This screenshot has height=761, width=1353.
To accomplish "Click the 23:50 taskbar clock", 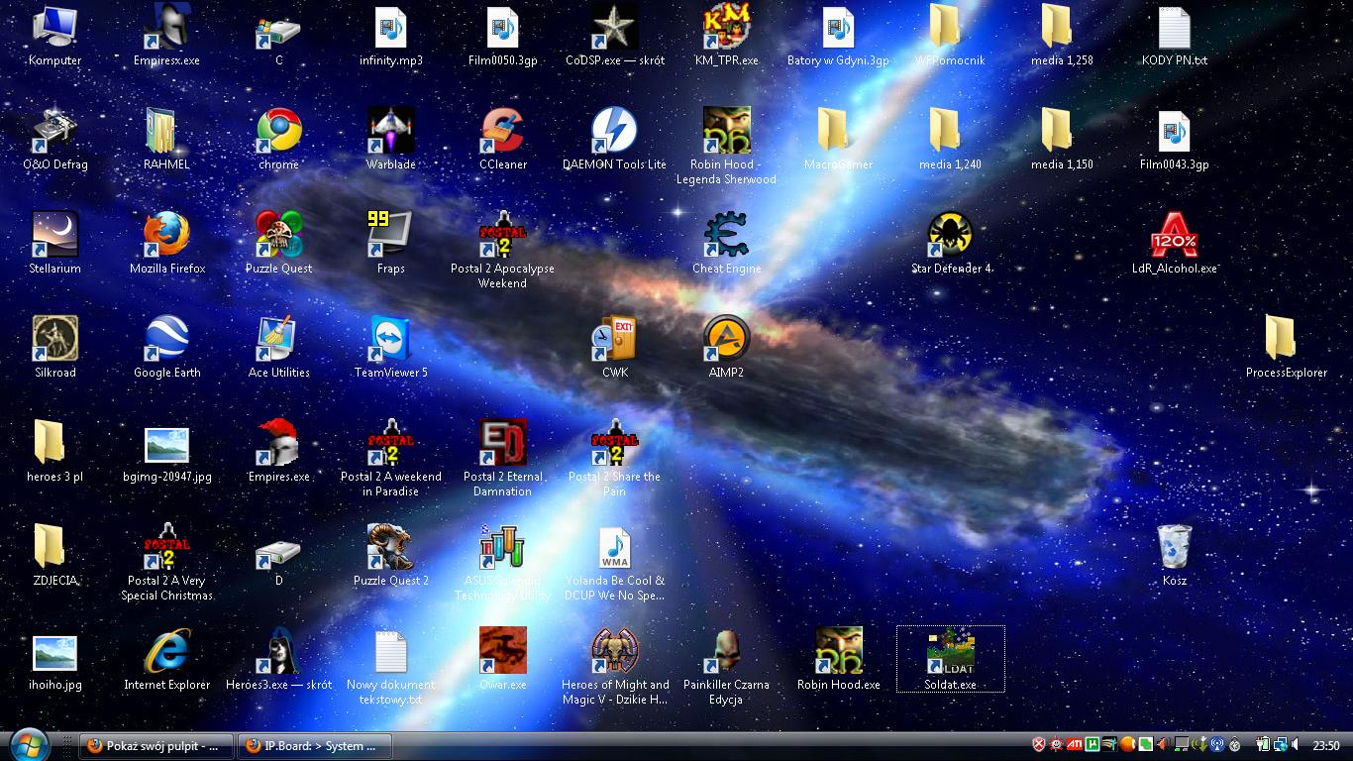I will click(x=1326, y=745).
